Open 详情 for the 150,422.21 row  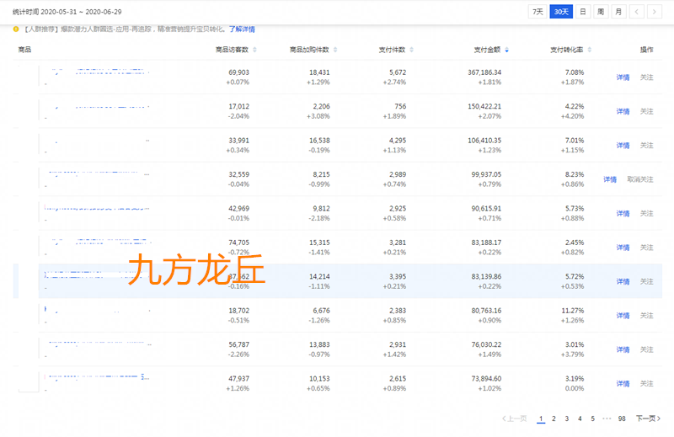(623, 111)
